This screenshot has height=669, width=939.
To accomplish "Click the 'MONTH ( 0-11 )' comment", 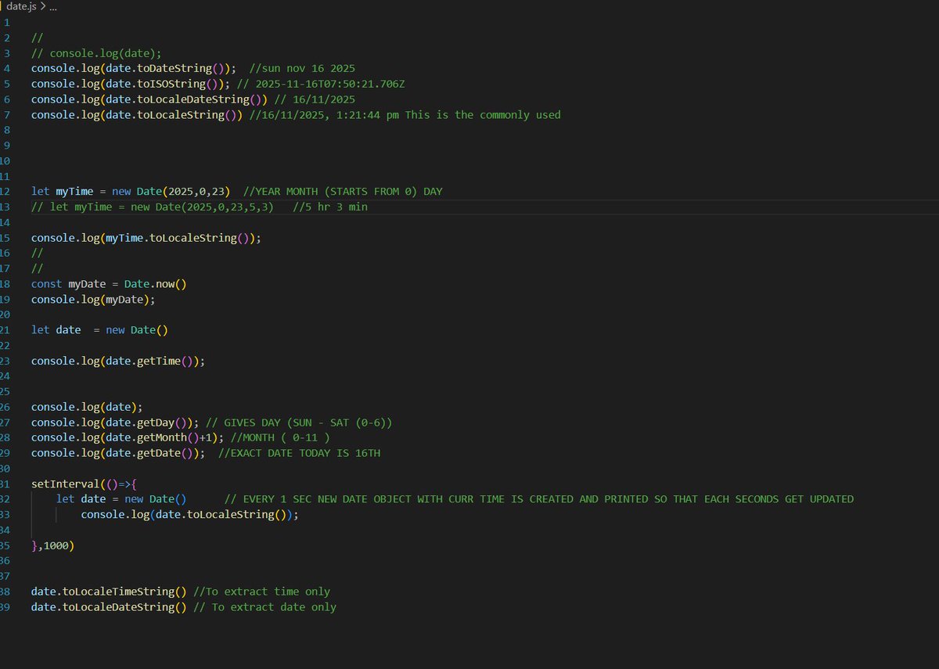I will 279,438.
